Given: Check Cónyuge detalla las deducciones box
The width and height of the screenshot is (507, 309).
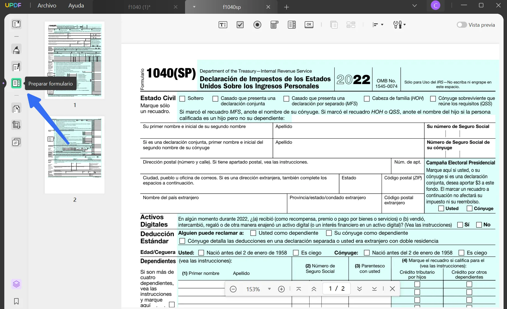Looking at the screenshot, I should click(x=182, y=241).
